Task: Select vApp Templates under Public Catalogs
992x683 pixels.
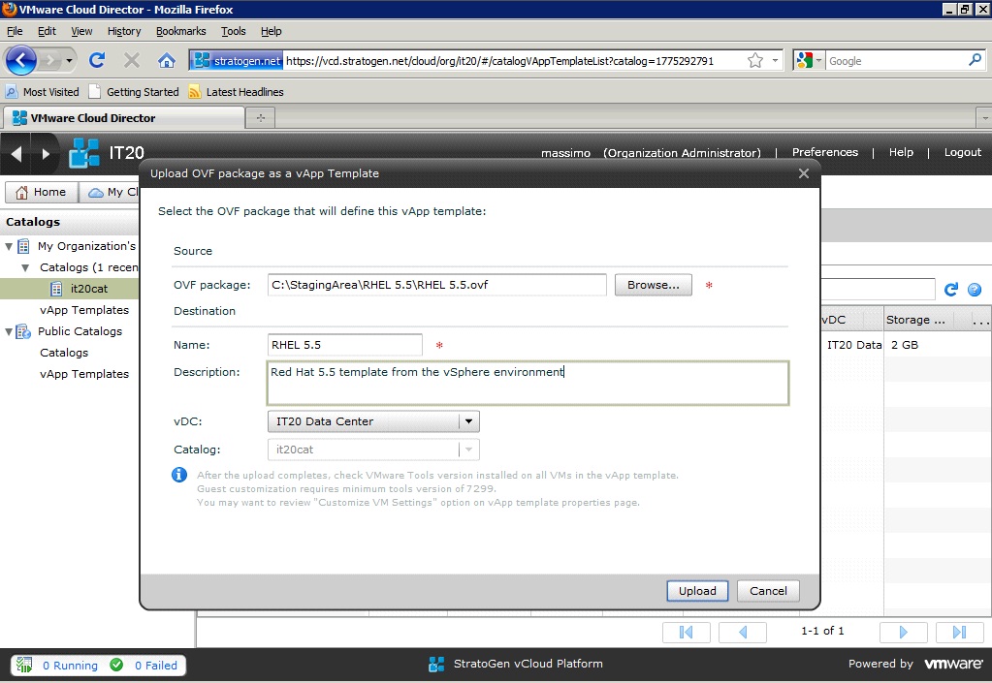Action: point(84,374)
